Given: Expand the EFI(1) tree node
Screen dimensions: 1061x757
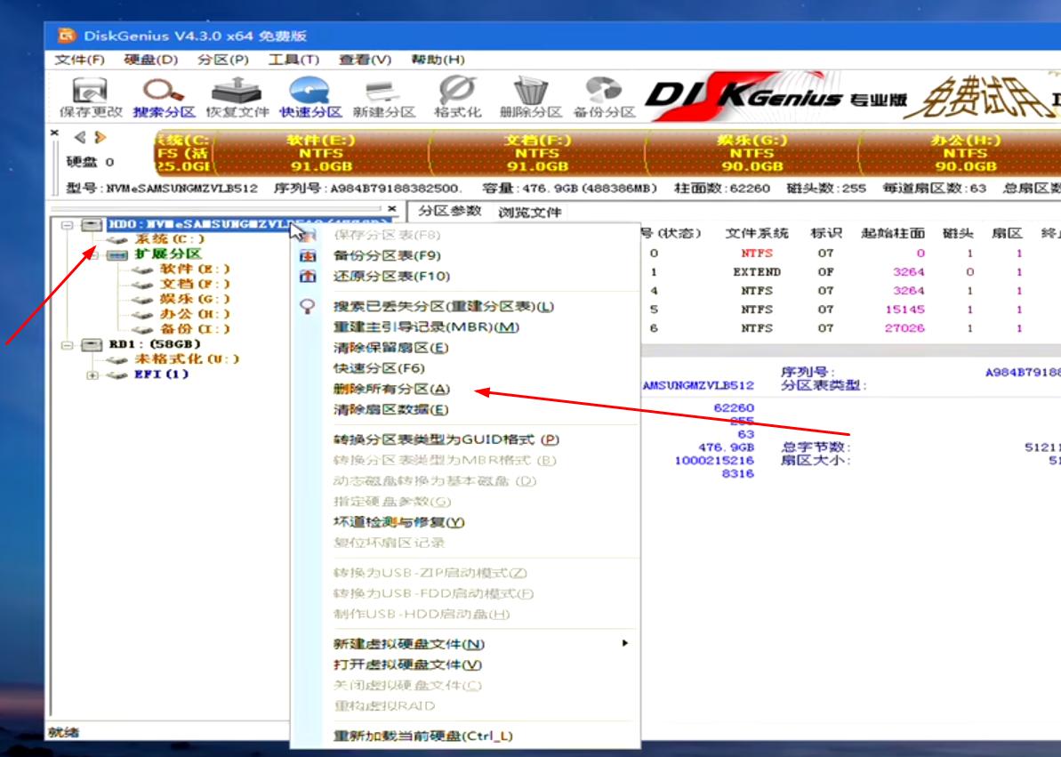Looking at the screenshot, I should click(92, 374).
